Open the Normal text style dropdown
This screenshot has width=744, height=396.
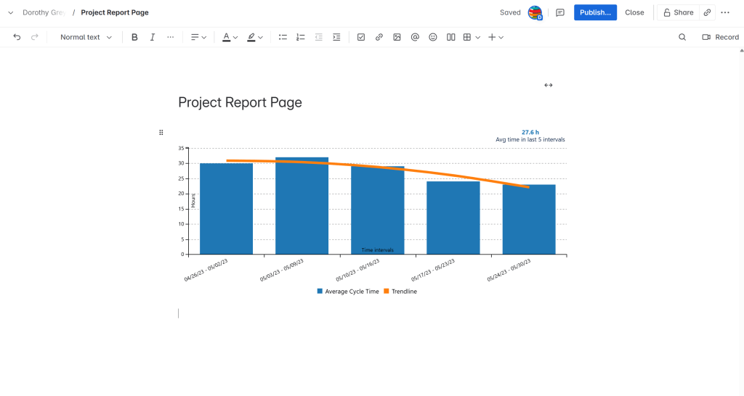coord(86,37)
